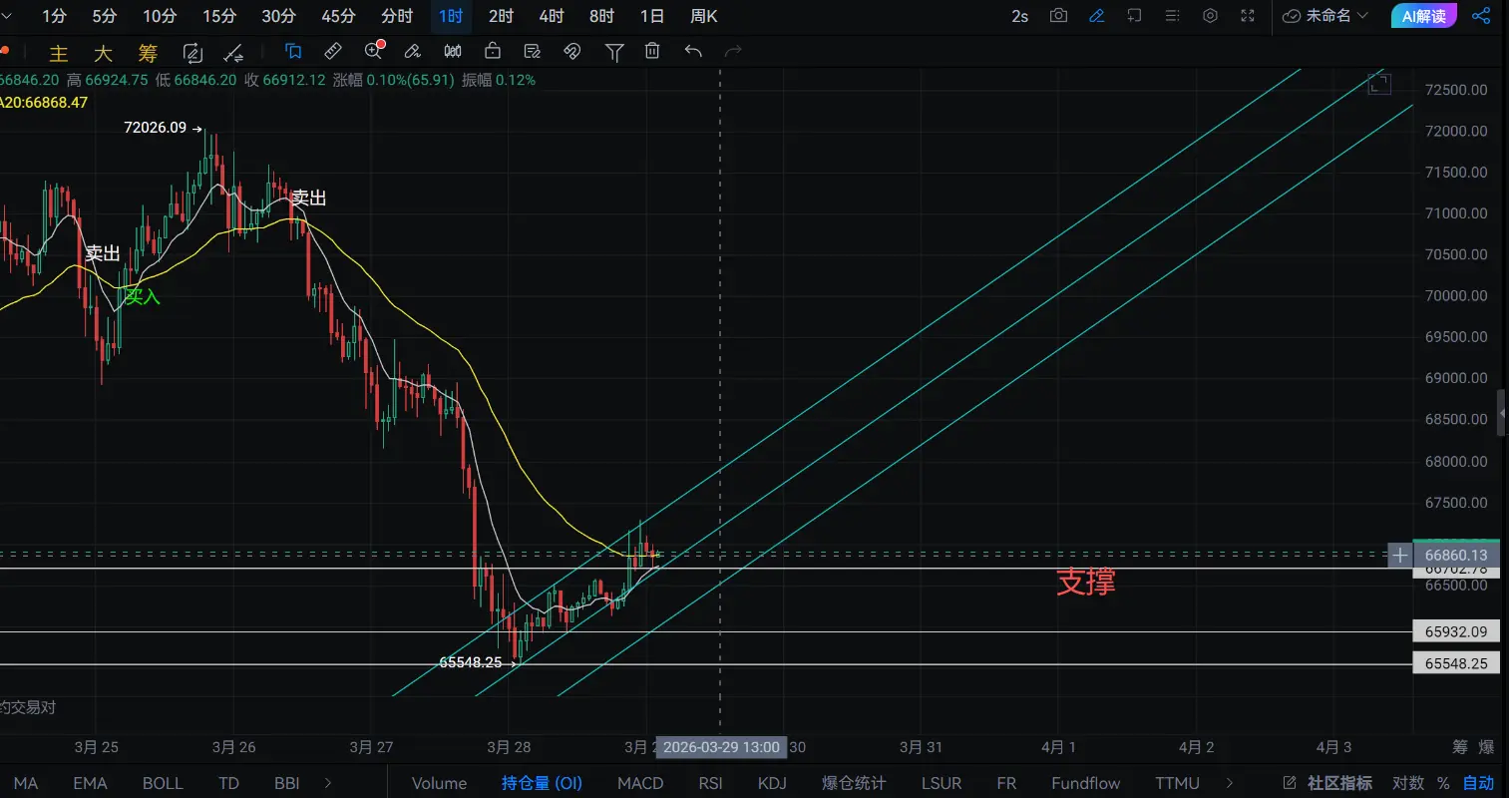1509x798 pixels.
Task: Enable the EMA indicator
Action: (x=90, y=783)
